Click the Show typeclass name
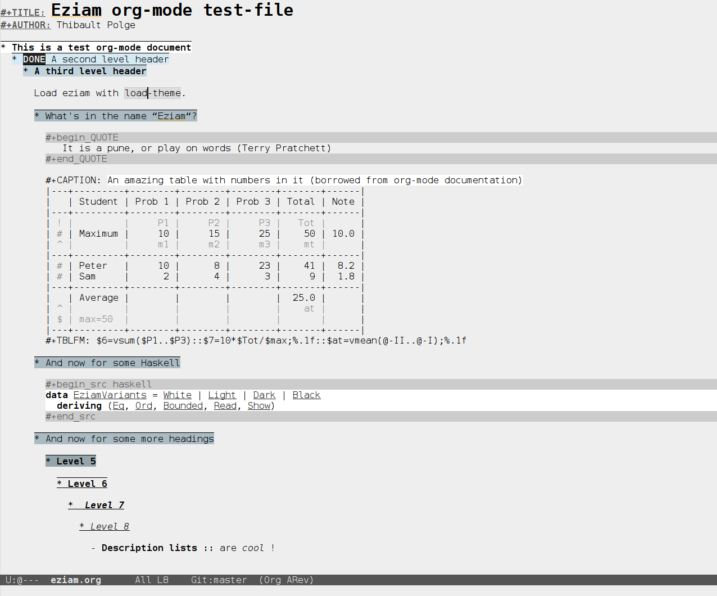 (259, 406)
